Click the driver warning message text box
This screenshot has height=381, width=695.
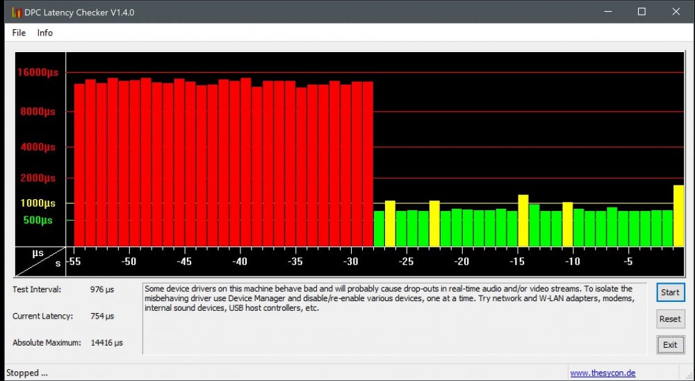(x=395, y=319)
